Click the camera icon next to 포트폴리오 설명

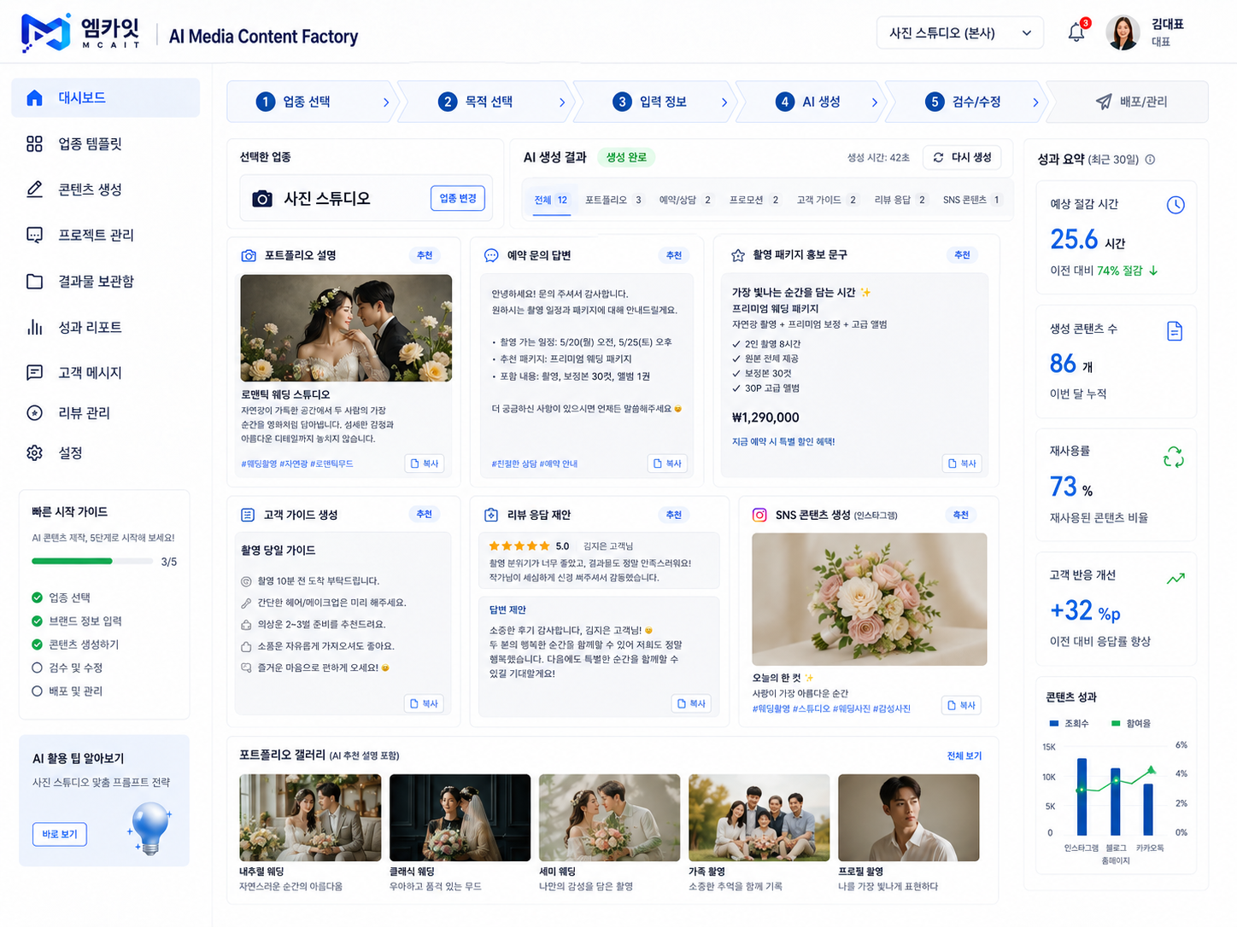[x=249, y=255]
